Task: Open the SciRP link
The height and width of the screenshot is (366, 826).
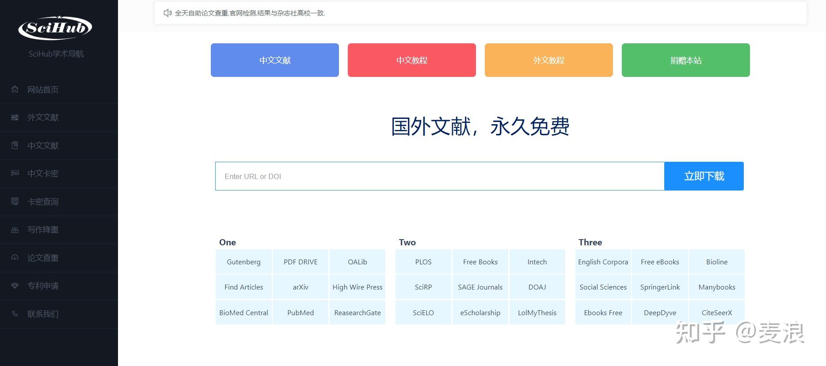Action: 423,287
